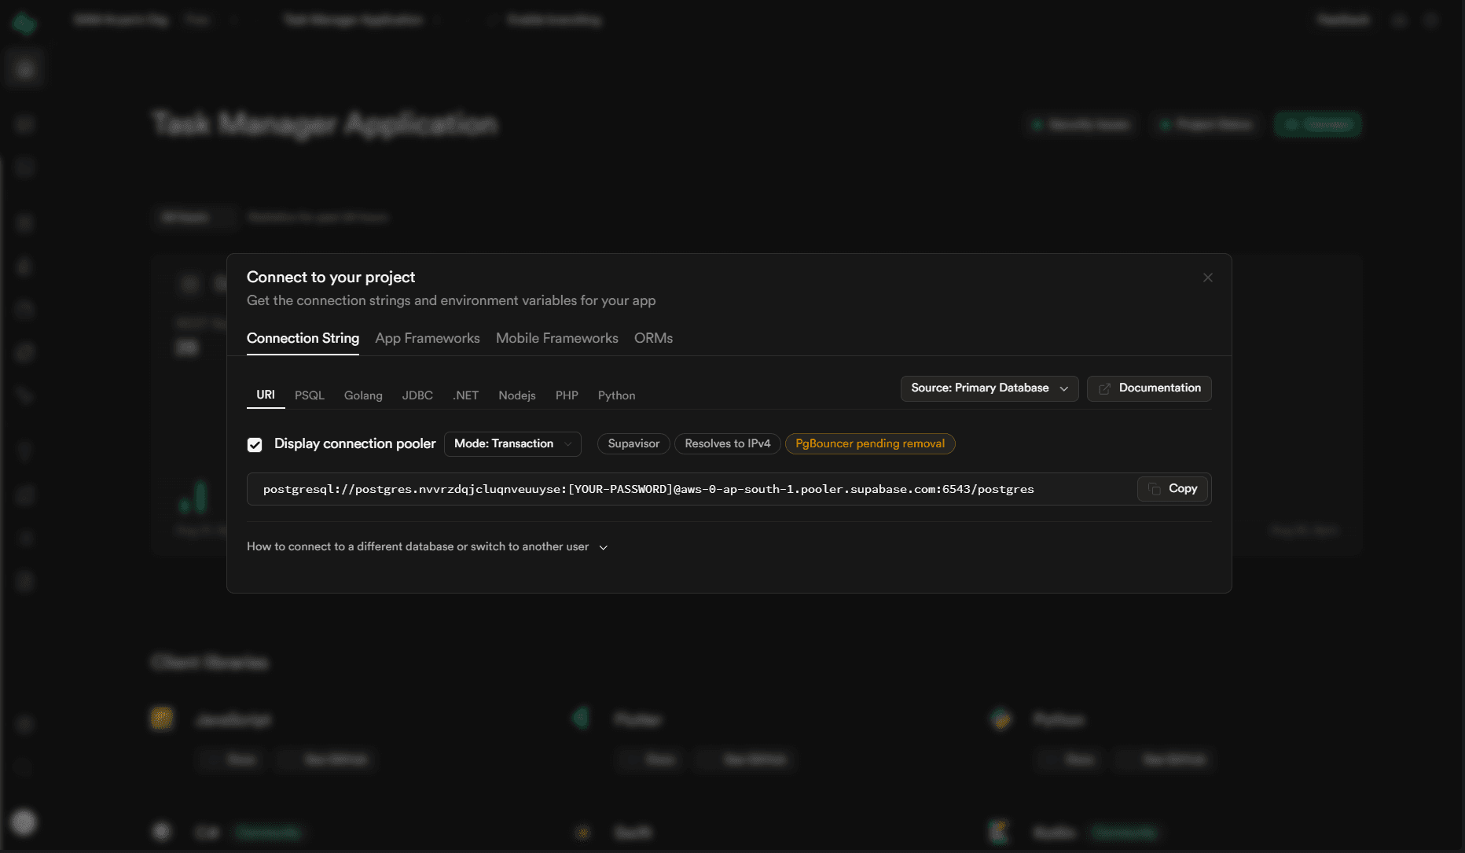The image size is (1465, 853).
Task: Close the Connect to your project dialog
Action: (1208, 278)
